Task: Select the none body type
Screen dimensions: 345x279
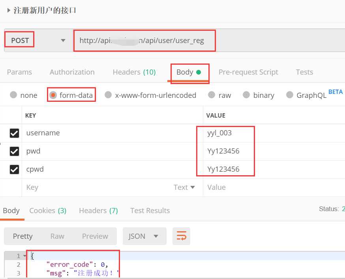Action: pyautogui.click(x=13, y=95)
